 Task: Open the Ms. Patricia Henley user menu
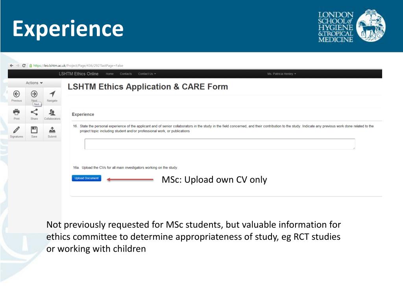click(x=281, y=74)
